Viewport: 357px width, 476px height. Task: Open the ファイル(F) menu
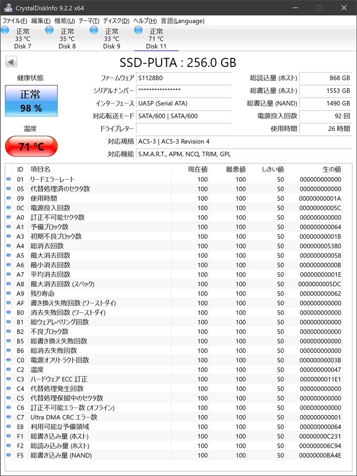(14, 21)
